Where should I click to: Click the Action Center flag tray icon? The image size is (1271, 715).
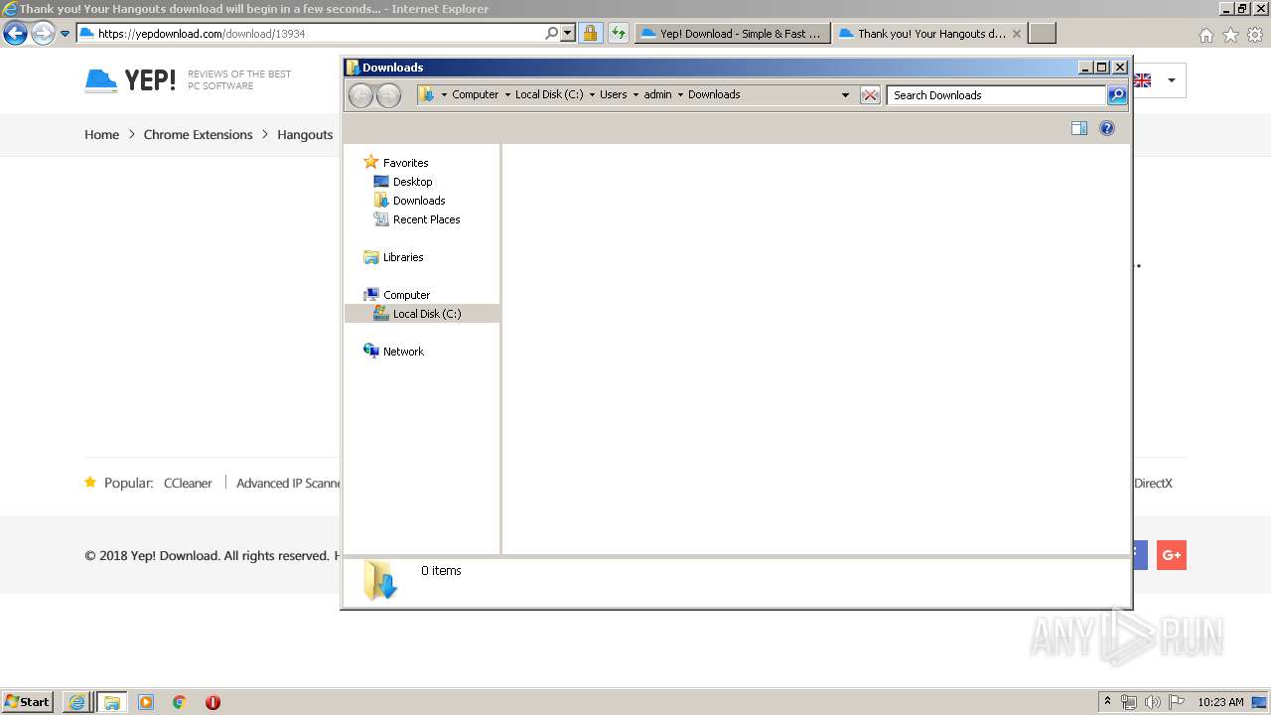1176,702
